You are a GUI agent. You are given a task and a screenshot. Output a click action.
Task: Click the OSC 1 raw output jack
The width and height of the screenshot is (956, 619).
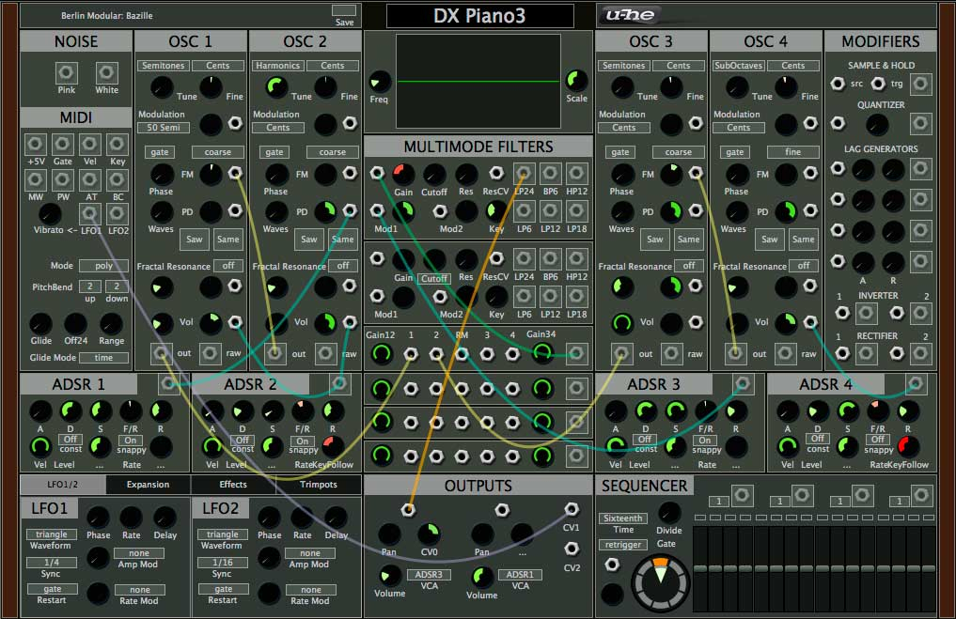pyautogui.click(x=211, y=353)
